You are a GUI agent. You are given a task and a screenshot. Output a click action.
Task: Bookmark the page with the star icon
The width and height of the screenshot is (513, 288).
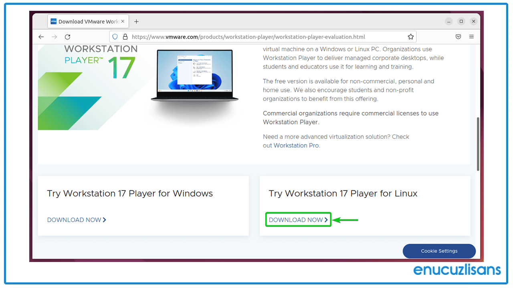point(411,36)
